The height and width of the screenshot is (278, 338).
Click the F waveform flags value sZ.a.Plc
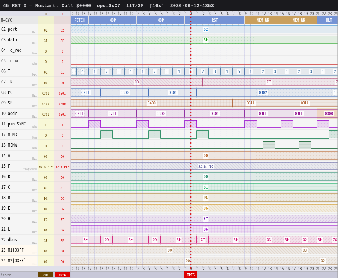pos(206,166)
